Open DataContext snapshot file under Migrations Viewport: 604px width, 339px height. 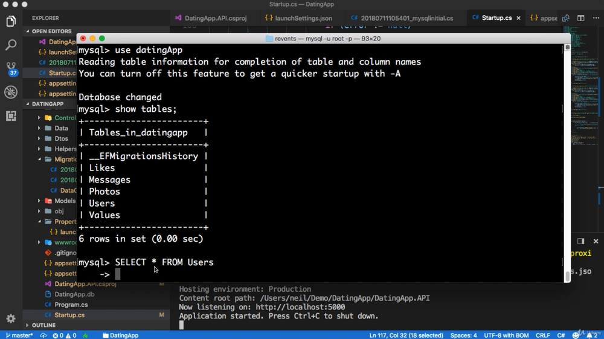coord(63,190)
